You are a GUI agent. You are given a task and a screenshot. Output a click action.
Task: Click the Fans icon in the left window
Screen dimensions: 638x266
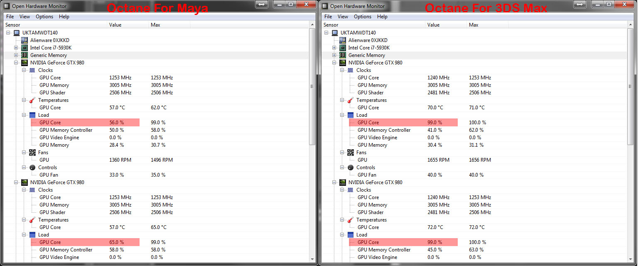(x=32, y=153)
